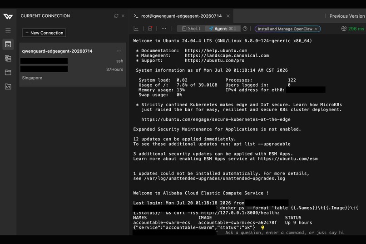Click the download icon with red dot
Viewport: 366px width, 244px height.
[150, 29]
